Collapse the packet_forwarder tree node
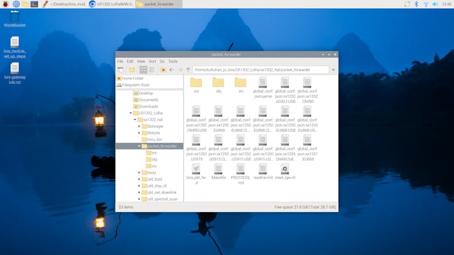The image size is (454, 255). 139,147
